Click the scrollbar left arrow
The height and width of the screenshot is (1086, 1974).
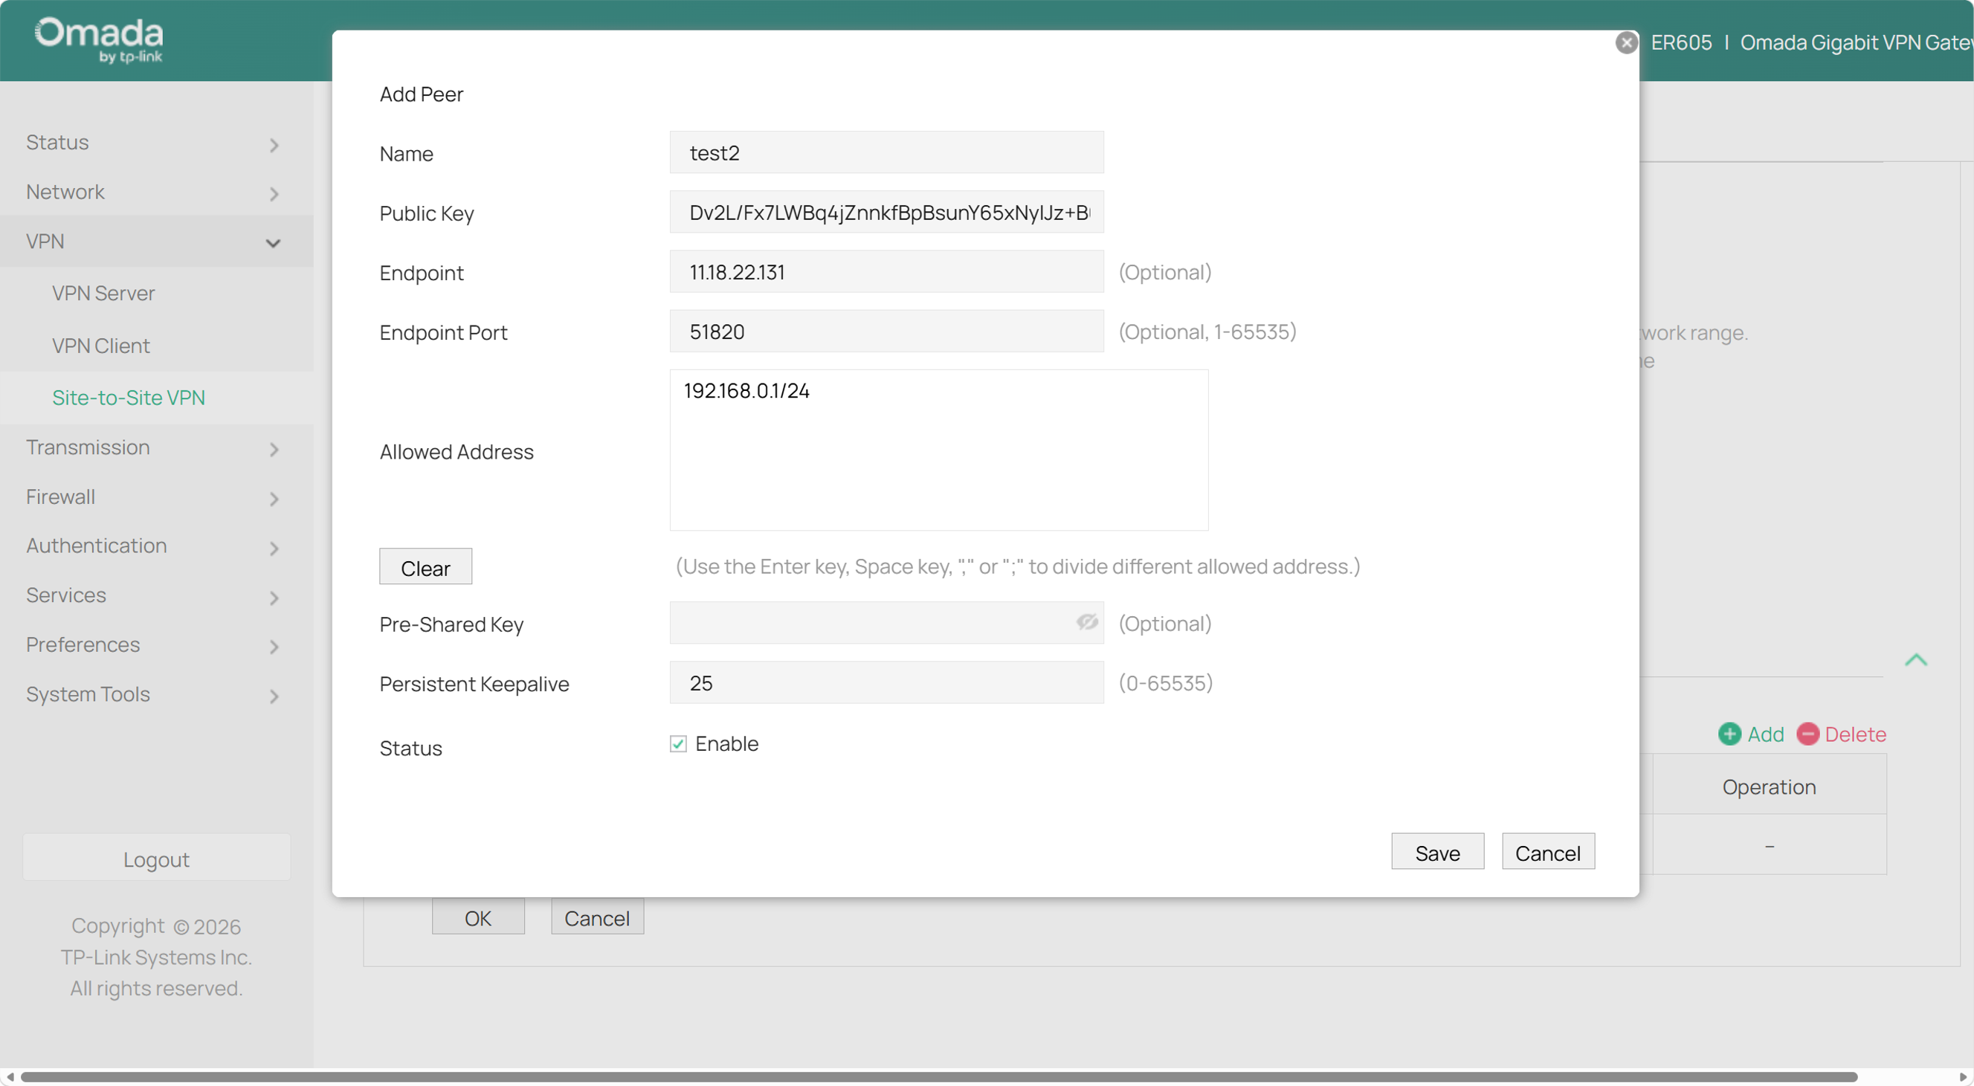tap(9, 1077)
